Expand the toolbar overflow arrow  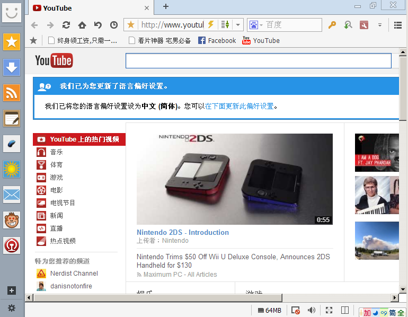click(x=379, y=25)
